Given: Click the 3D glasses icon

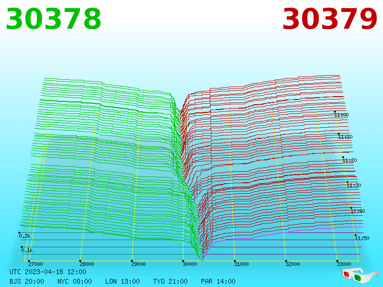Looking at the screenshot, I should click(x=360, y=276).
